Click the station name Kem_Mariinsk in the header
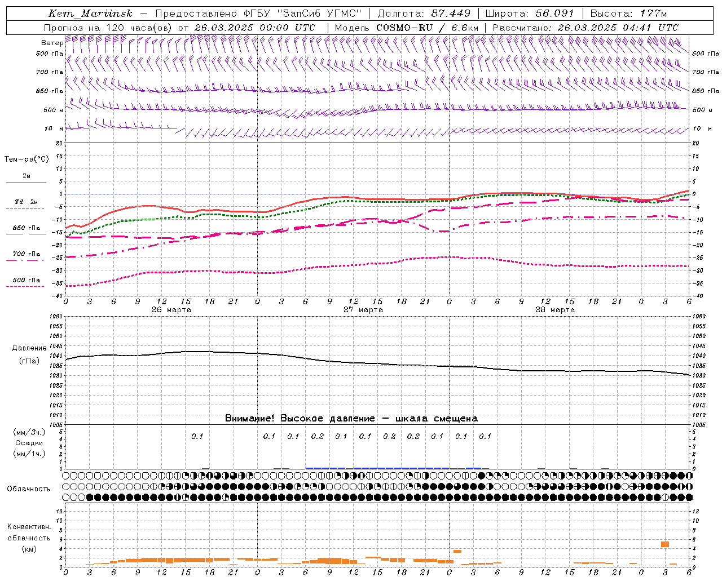722x577 pixels. 91,14
